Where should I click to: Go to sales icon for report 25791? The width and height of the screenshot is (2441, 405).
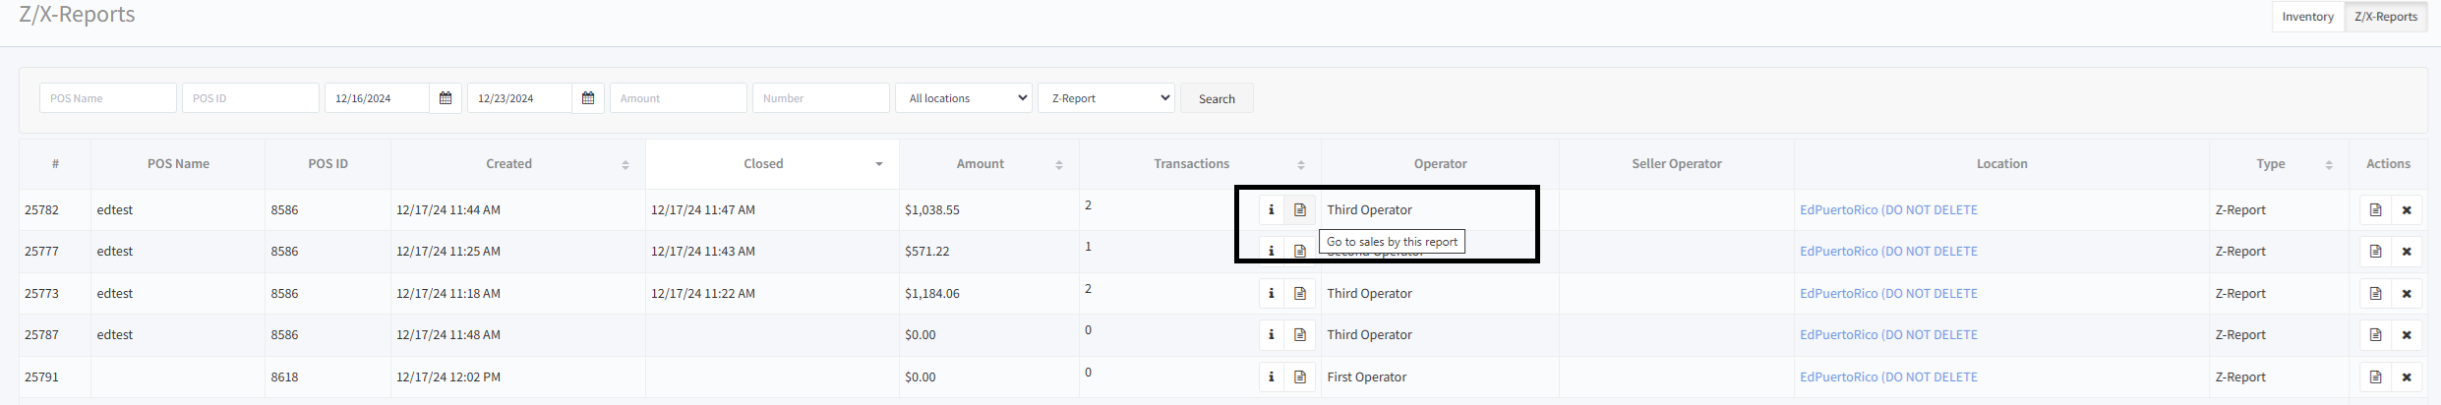[x=1300, y=376]
